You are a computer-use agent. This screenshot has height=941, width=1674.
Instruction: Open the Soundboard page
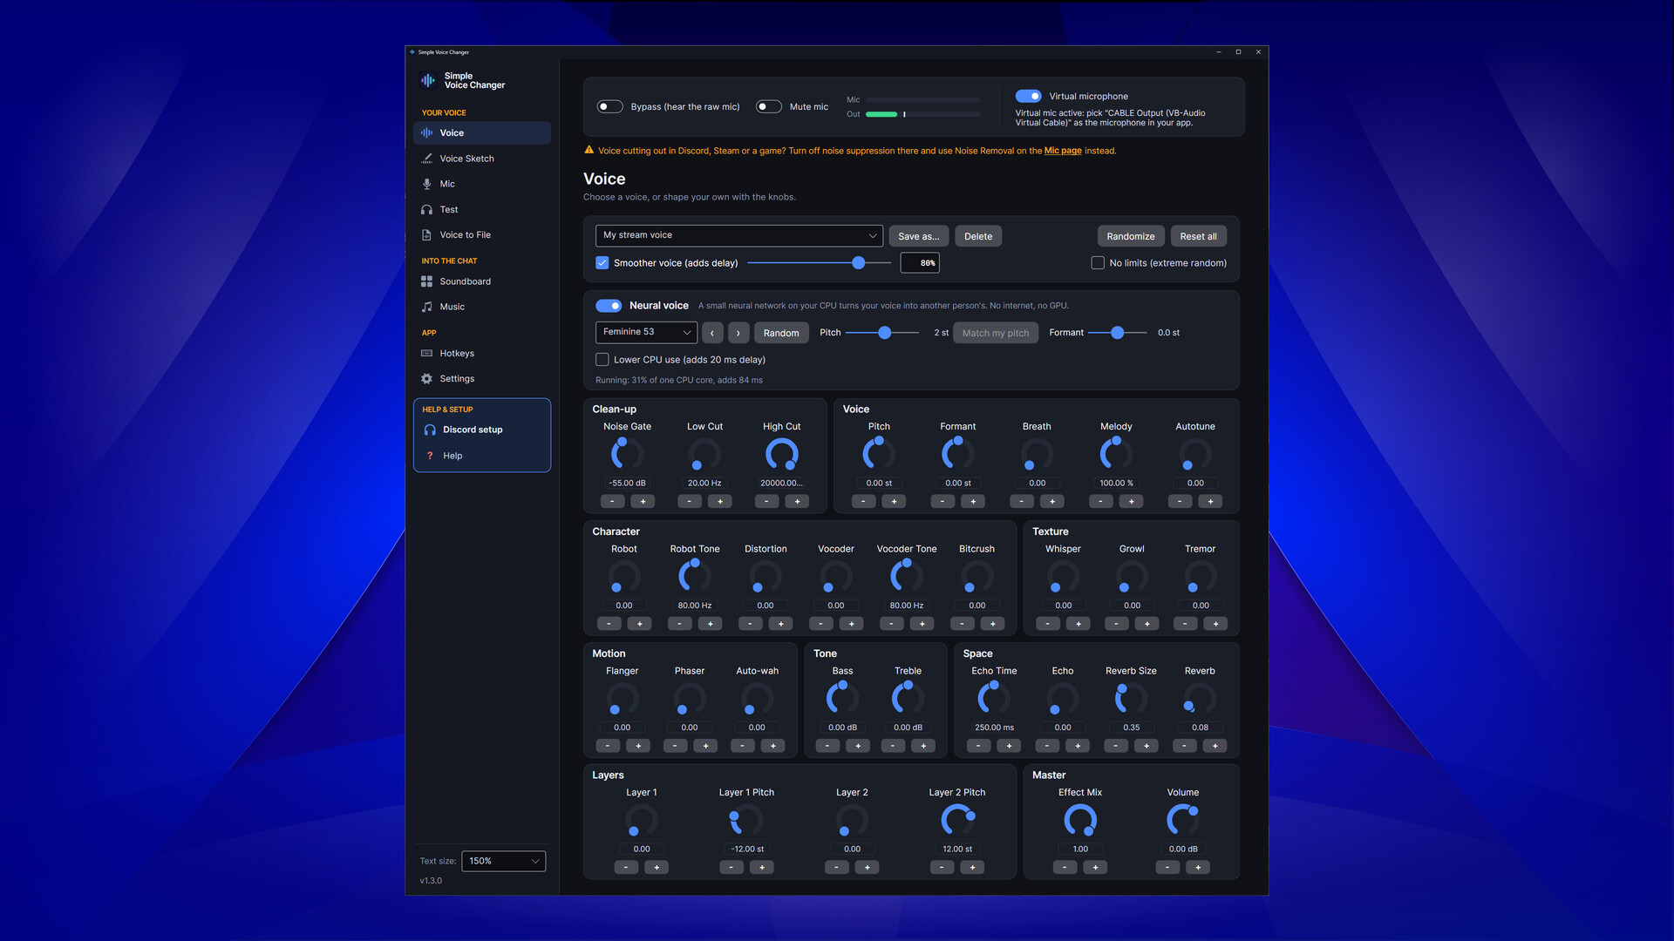pyautogui.click(x=481, y=281)
